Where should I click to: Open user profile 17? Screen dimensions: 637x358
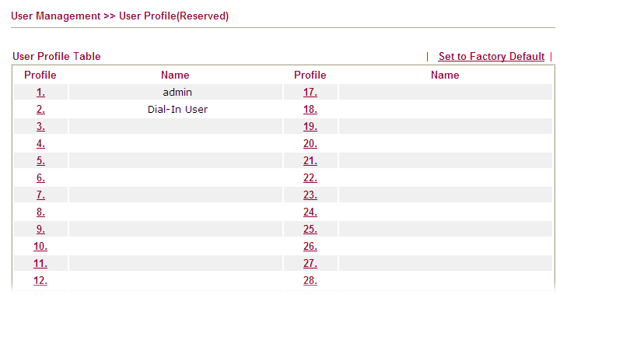point(310,93)
